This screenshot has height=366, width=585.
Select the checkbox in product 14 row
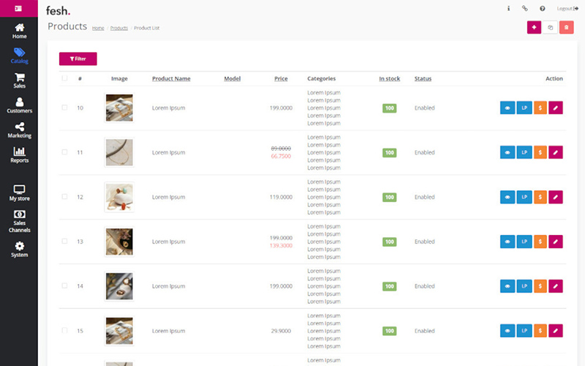(x=64, y=286)
